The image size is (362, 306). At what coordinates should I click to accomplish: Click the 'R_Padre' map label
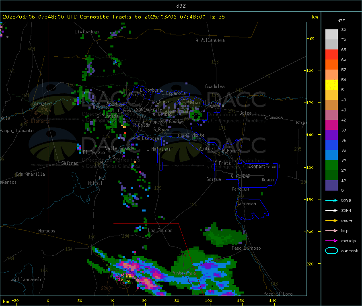point(230,151)
